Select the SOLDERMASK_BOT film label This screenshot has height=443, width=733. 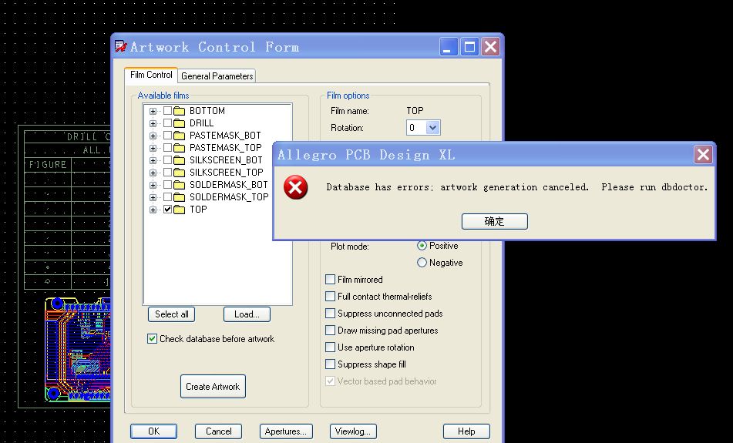pos(229,185)
